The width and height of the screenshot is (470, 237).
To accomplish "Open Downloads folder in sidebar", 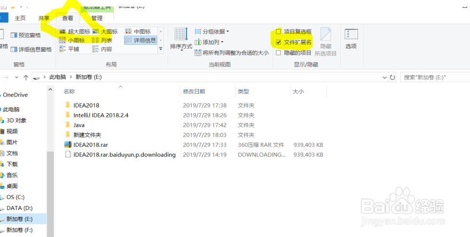I will click(x=12, y=164).
